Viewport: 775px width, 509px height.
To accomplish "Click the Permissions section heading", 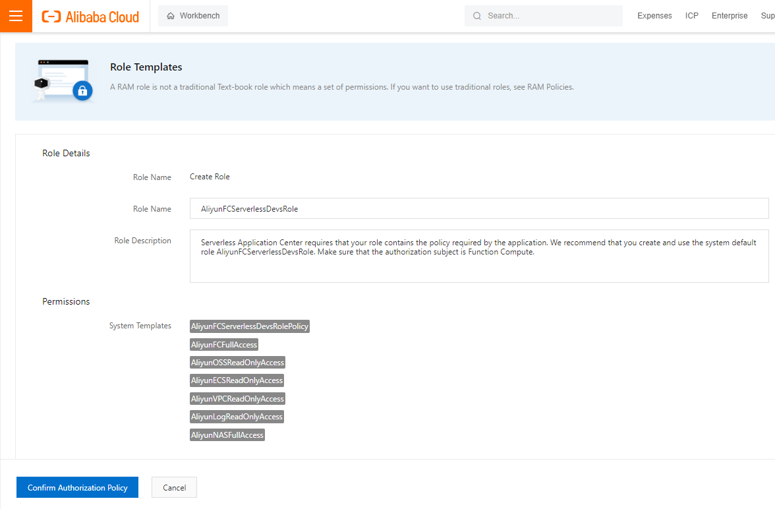I will (66, 302).
